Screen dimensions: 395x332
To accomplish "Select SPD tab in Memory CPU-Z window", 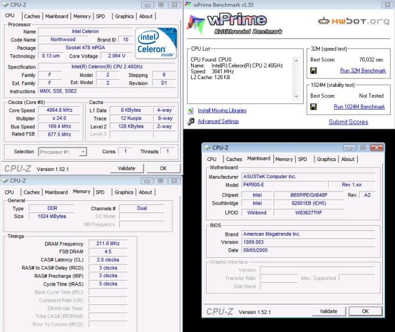I will (x=100, y=193).
